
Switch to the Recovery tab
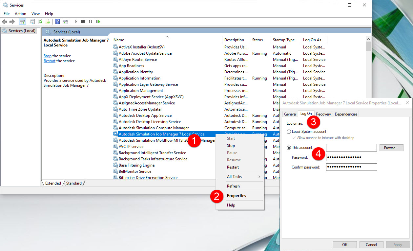coord(323,114)
